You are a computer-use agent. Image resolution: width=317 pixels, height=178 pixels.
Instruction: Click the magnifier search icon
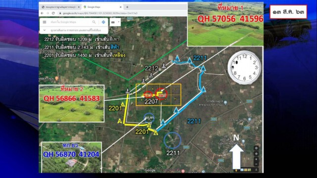tap(94, 22)
